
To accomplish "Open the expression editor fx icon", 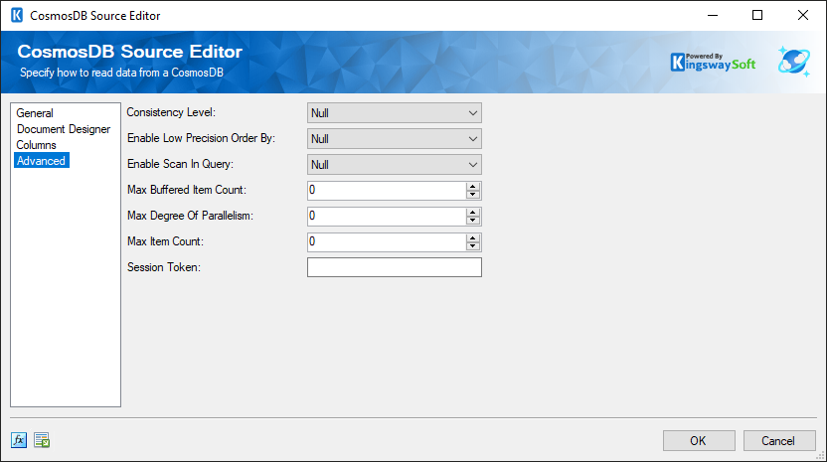I will pos(19,440).
